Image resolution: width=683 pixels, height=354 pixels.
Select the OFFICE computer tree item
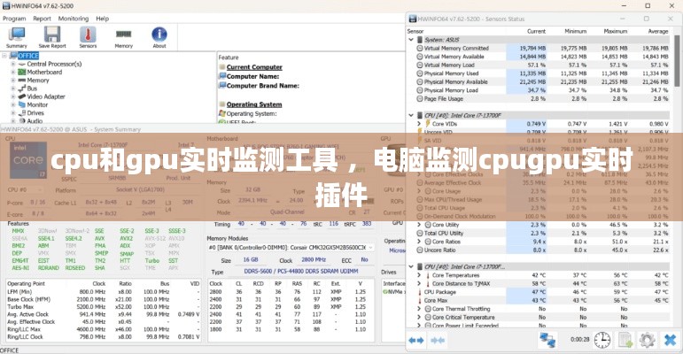pyautogui.click(x=28, y=56)
